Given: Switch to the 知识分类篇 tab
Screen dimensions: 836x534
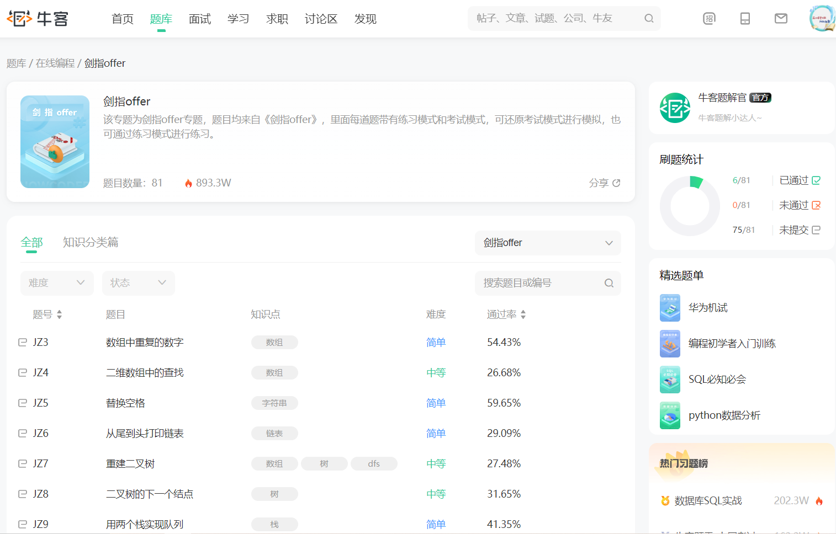Looking at the screenshot, I should (91, 242).
